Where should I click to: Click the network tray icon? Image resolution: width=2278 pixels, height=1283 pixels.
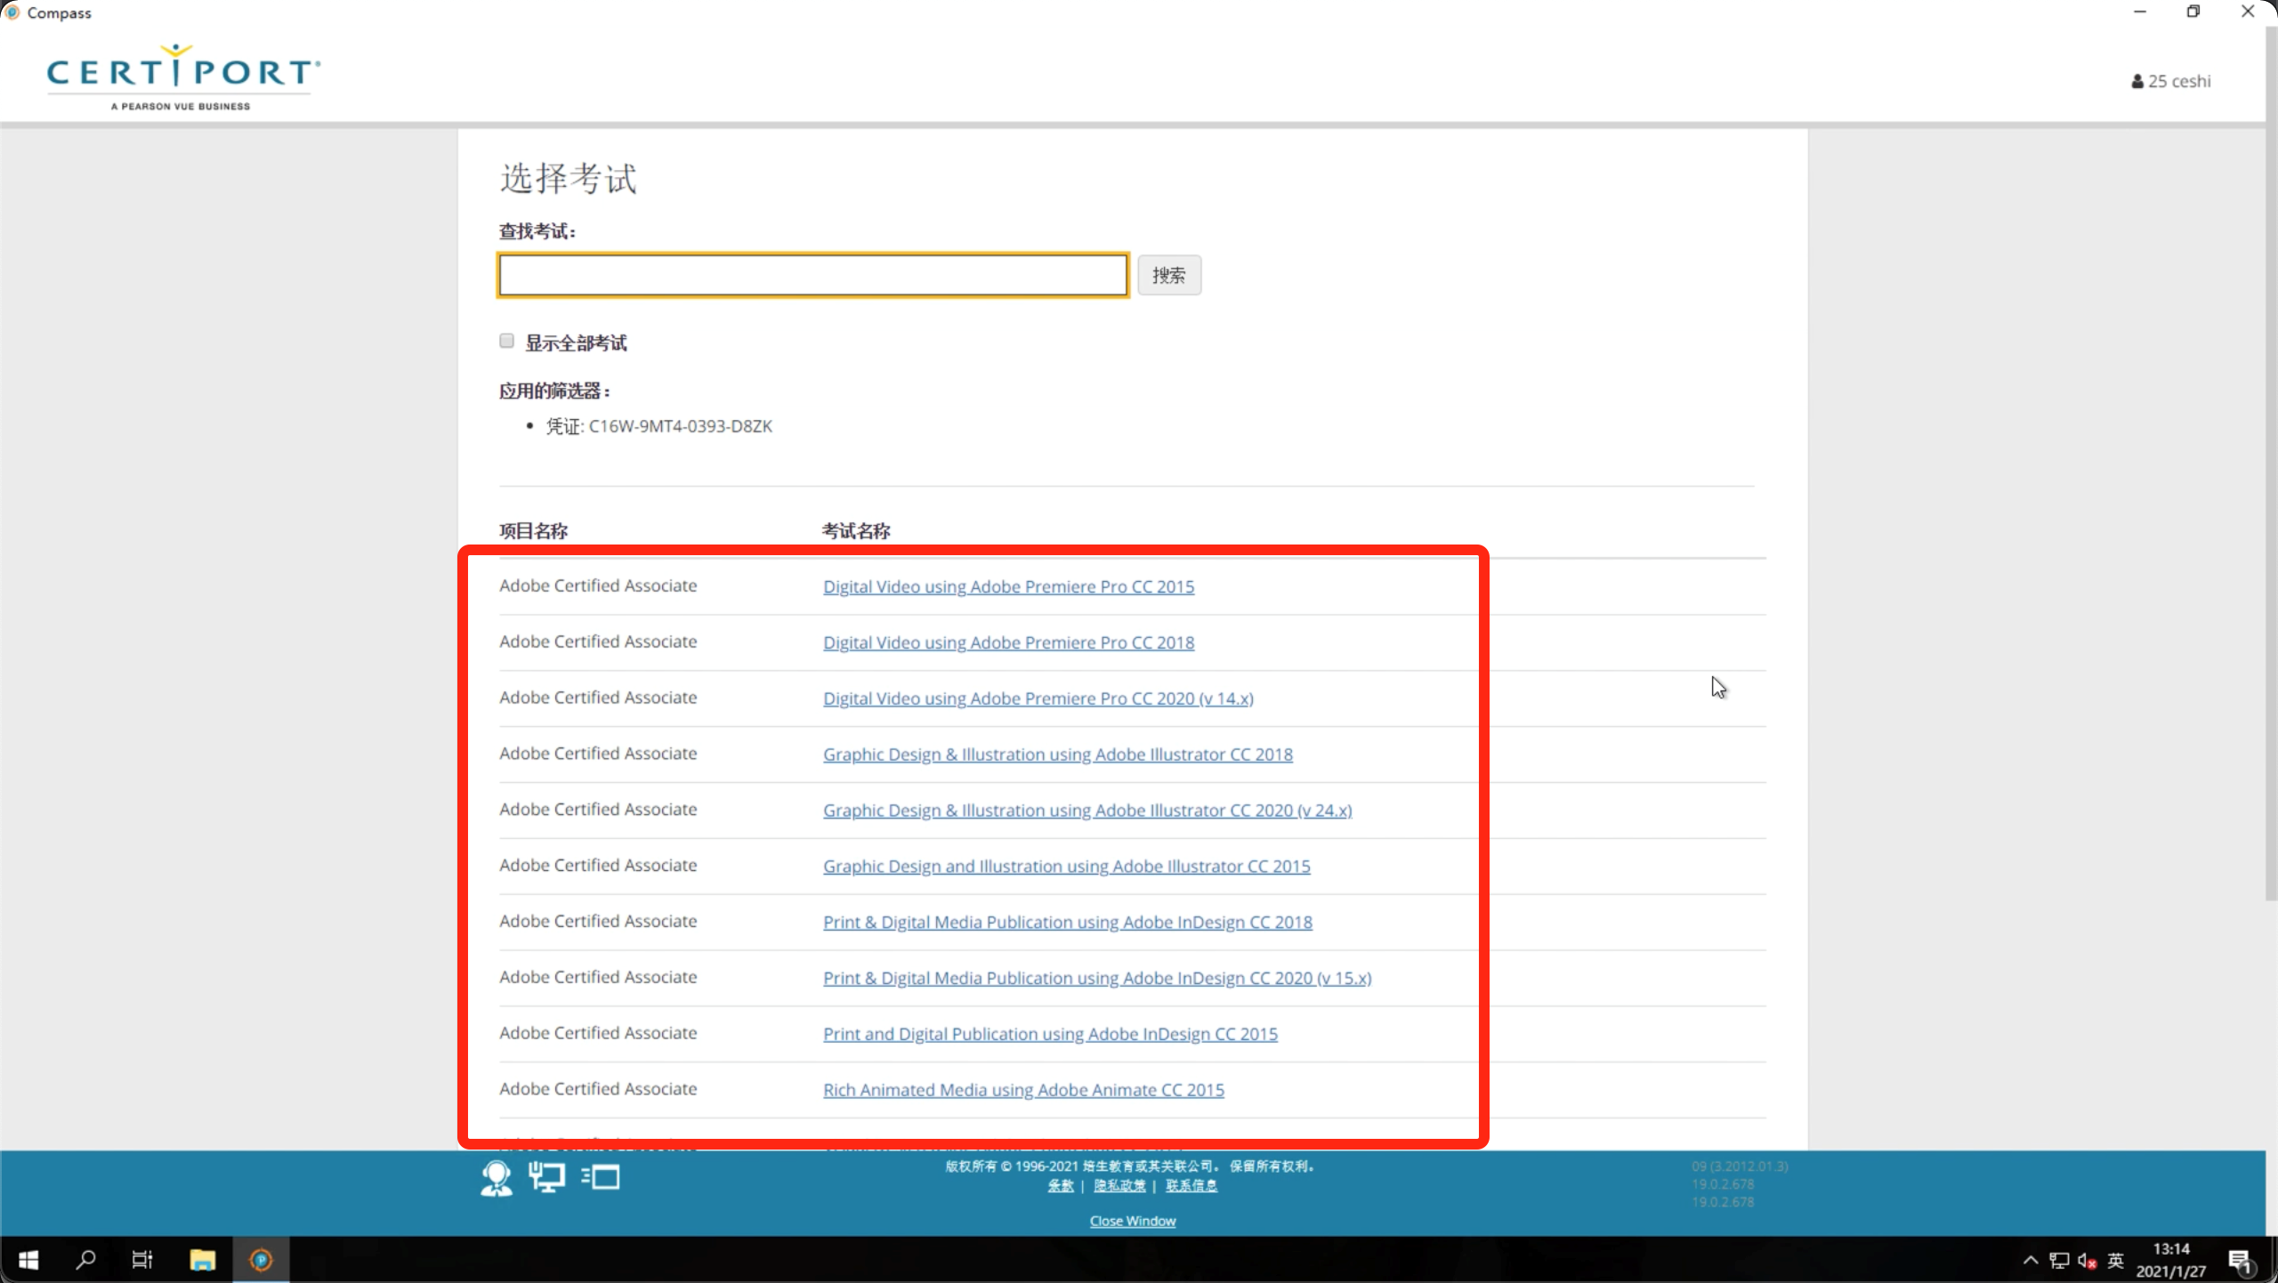[2059, 1260]
